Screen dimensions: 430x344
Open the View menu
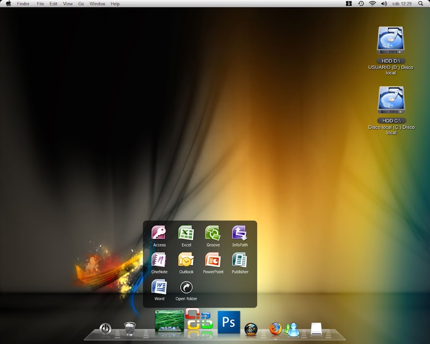pyautogui.click(x=68, y=4)
